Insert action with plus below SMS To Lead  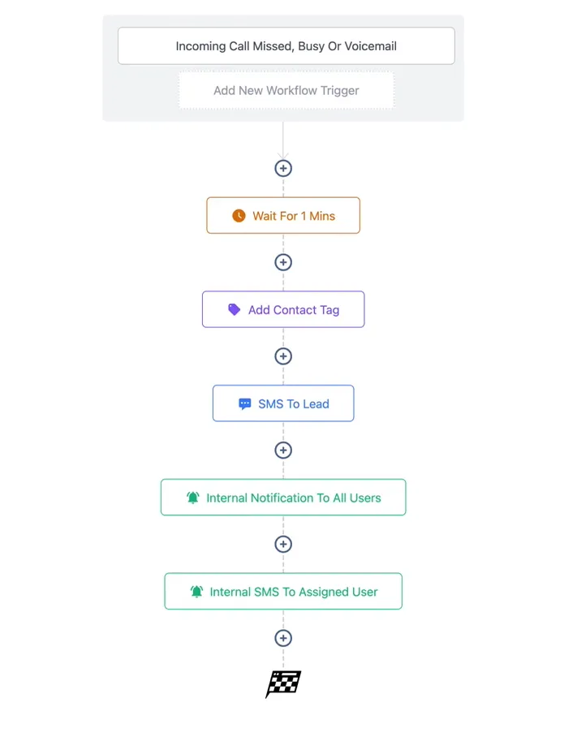pos(283,450)
